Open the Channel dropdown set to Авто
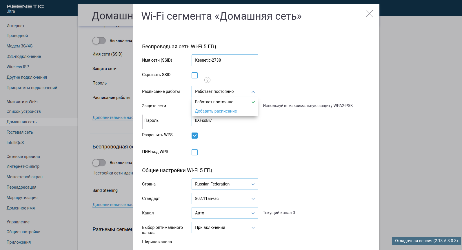 (x=225, y=213)
